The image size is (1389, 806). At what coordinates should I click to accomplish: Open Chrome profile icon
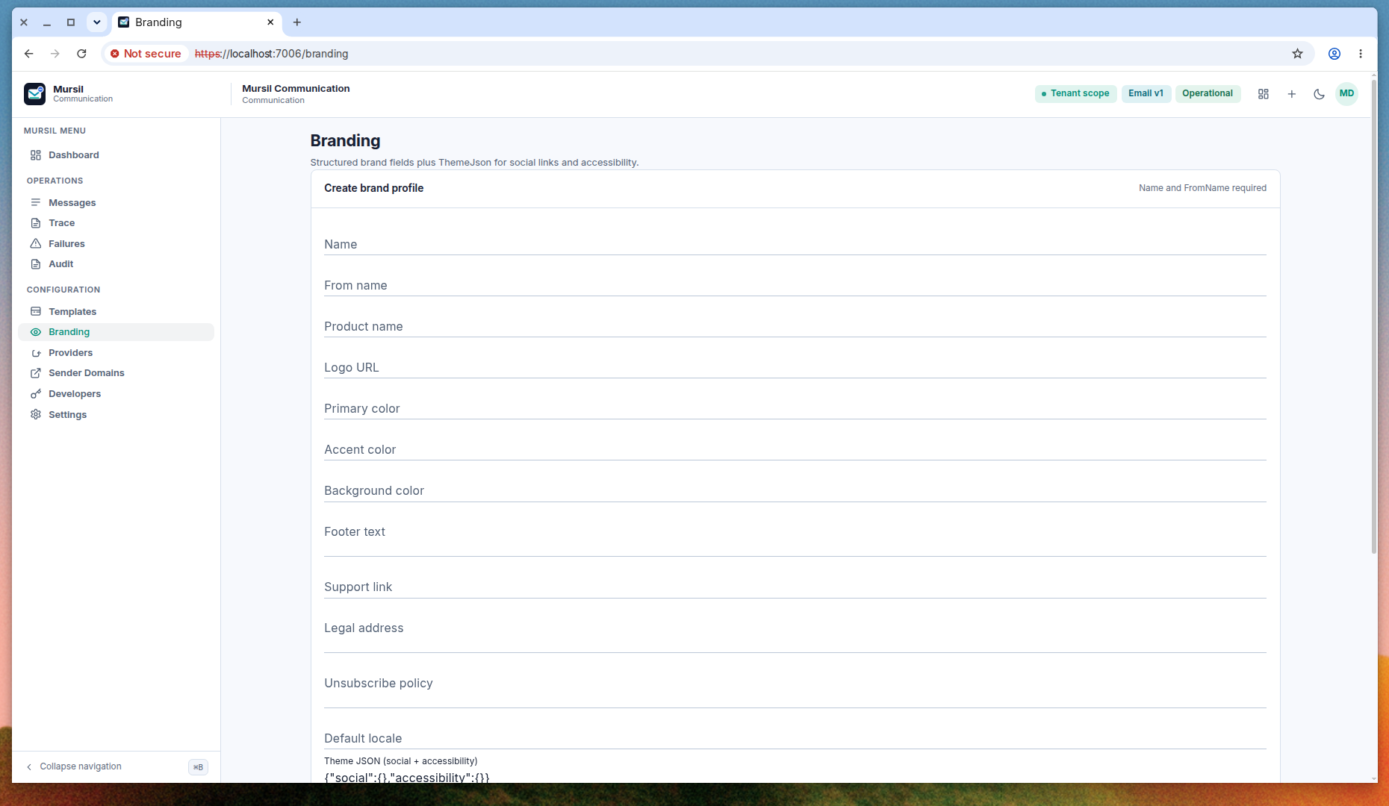[1334, 54]
